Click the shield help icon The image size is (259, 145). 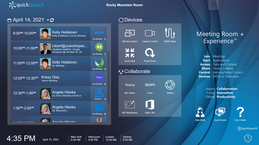point(248,138)
